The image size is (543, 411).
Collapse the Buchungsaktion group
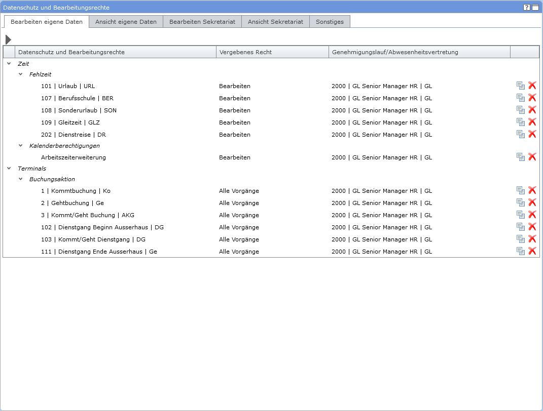(x=21, y=179)
